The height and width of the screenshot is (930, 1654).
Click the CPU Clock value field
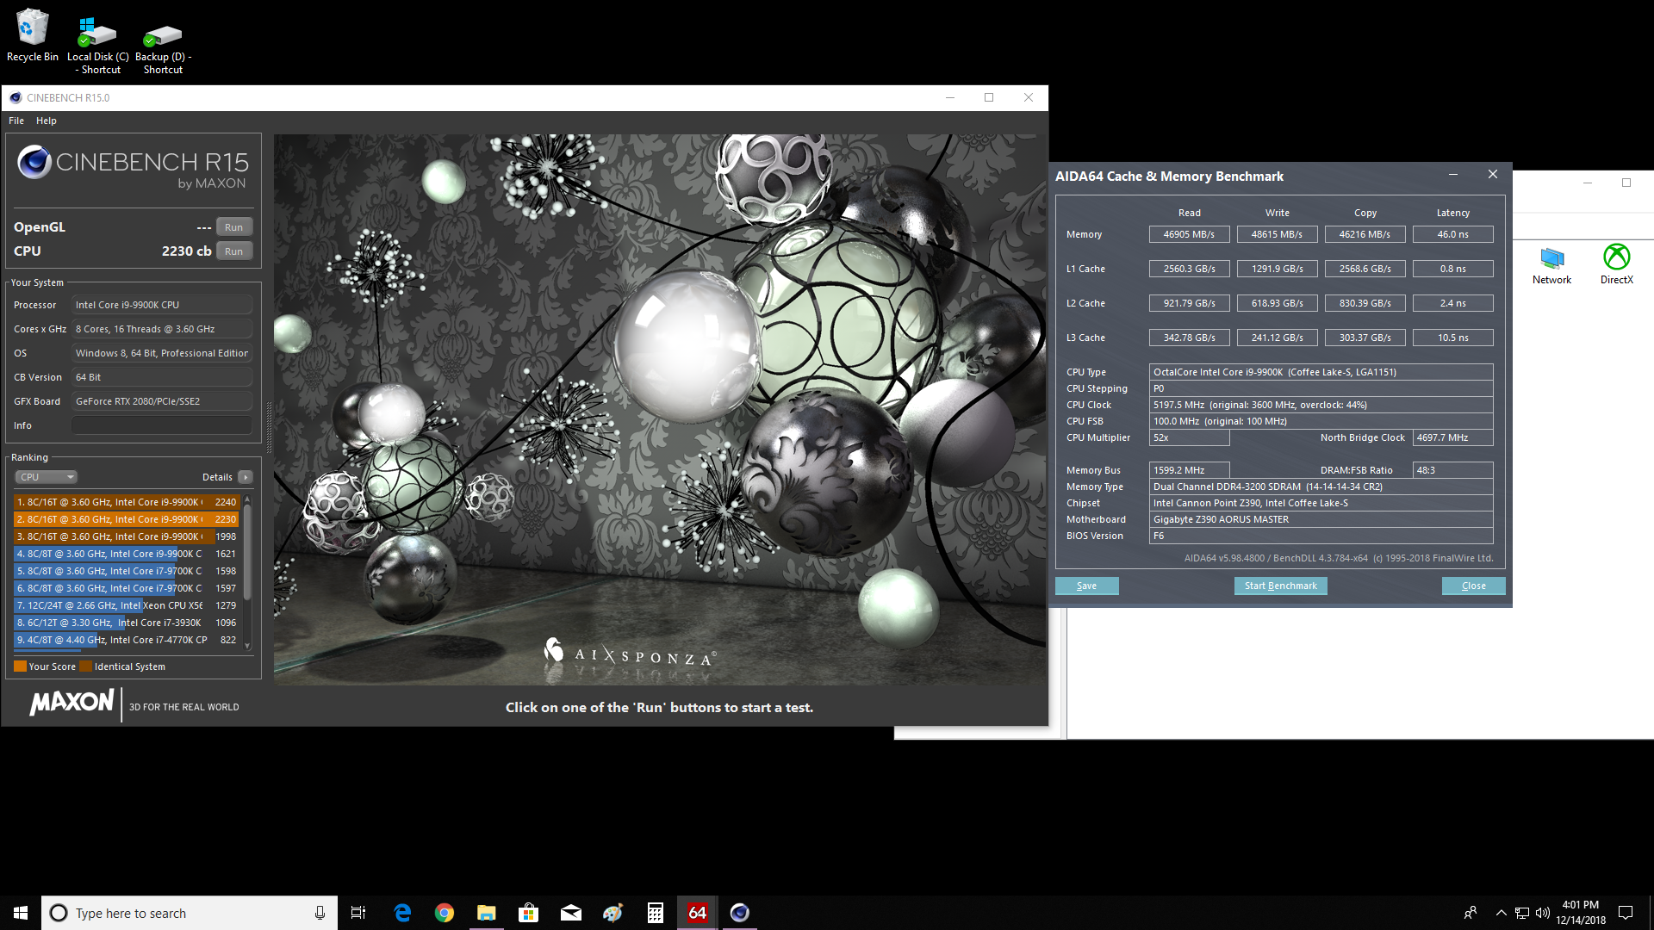(1321, 405)
